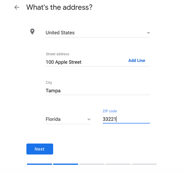Viewport: 184px width, 173px height.
Task: Click the Add Line link
Action: tap(137, 61)
